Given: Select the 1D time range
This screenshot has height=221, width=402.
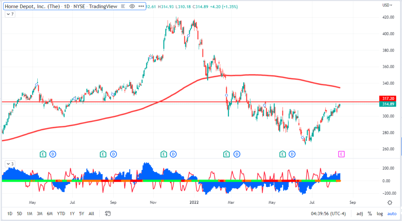Looking at the screenshot, I should coord(10,214).
